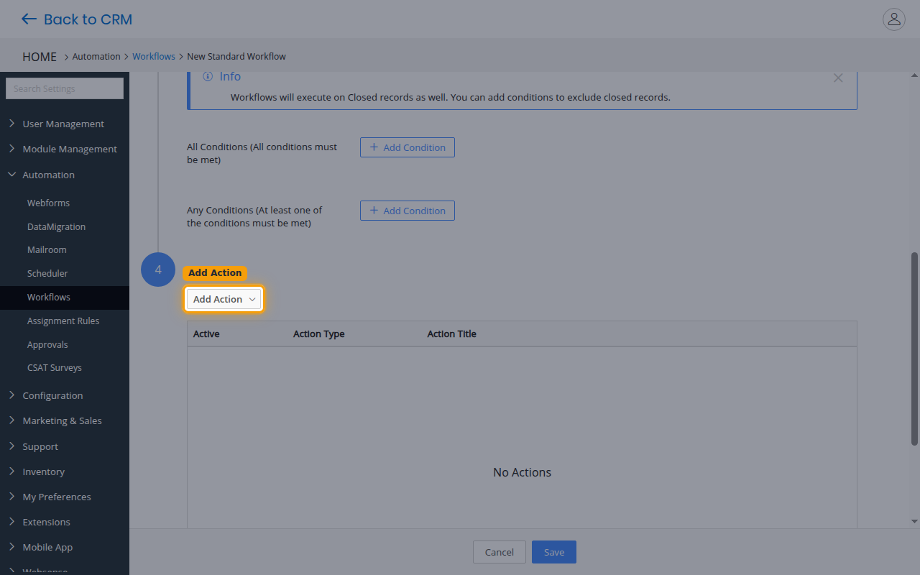Click the Active column header

point(206,333)
